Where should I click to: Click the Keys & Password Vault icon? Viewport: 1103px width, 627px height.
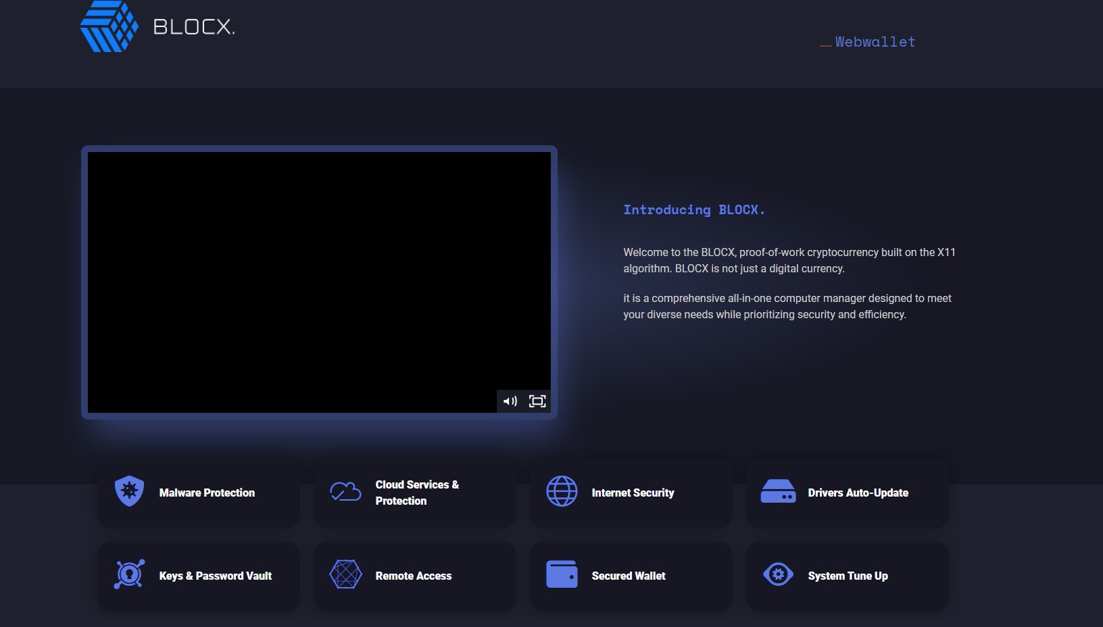129,574
